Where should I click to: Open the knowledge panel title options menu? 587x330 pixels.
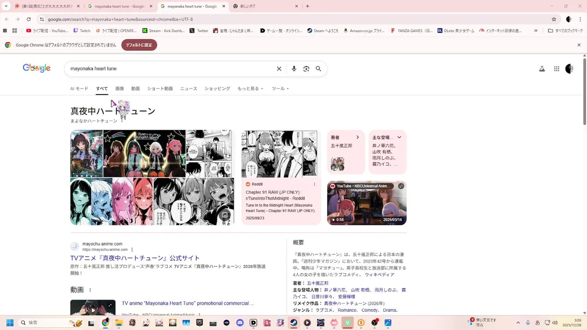[x=122, y=121]
